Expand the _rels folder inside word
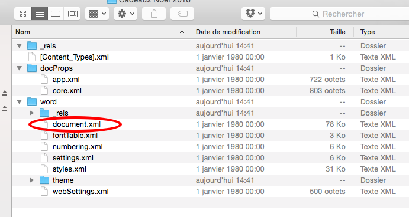 (x=31, y=113)
